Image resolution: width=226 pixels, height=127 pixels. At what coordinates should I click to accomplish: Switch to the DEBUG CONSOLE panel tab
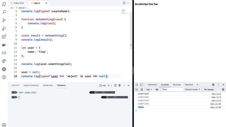pyautogui.click(x=31, y=85)
